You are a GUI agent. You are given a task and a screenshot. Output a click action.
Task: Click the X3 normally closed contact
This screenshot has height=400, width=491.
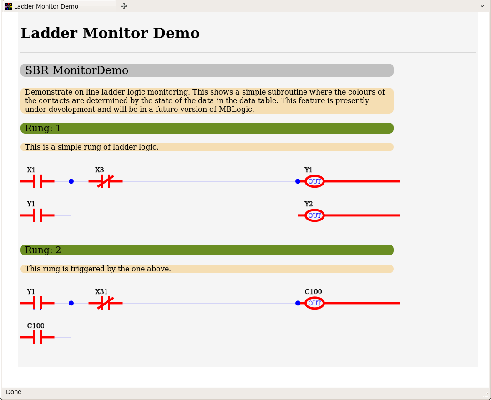coord(105,181)
